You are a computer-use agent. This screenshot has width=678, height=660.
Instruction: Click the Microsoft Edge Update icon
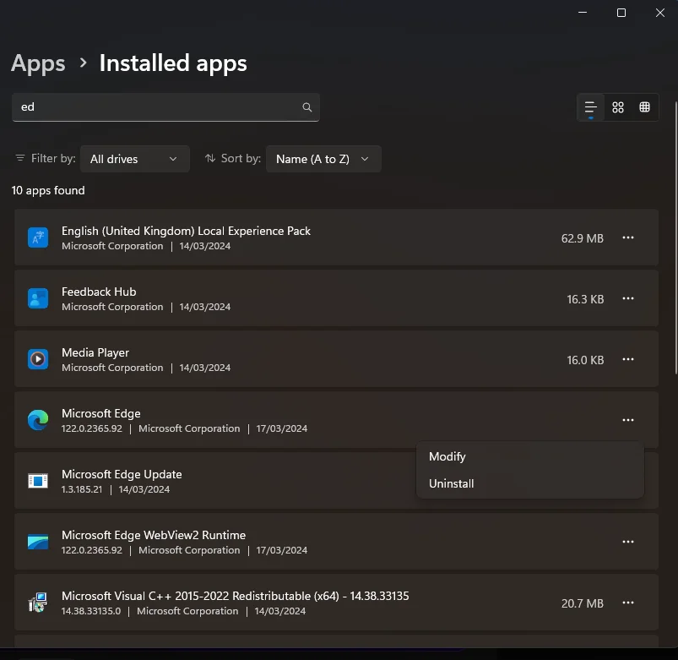click(38, 481)
